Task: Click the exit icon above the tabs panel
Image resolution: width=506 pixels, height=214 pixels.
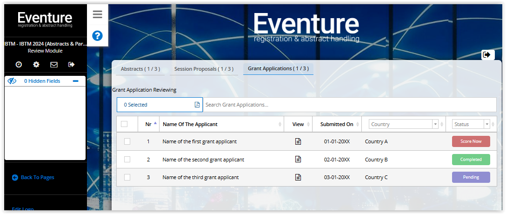Action: (x=486, y=55)
